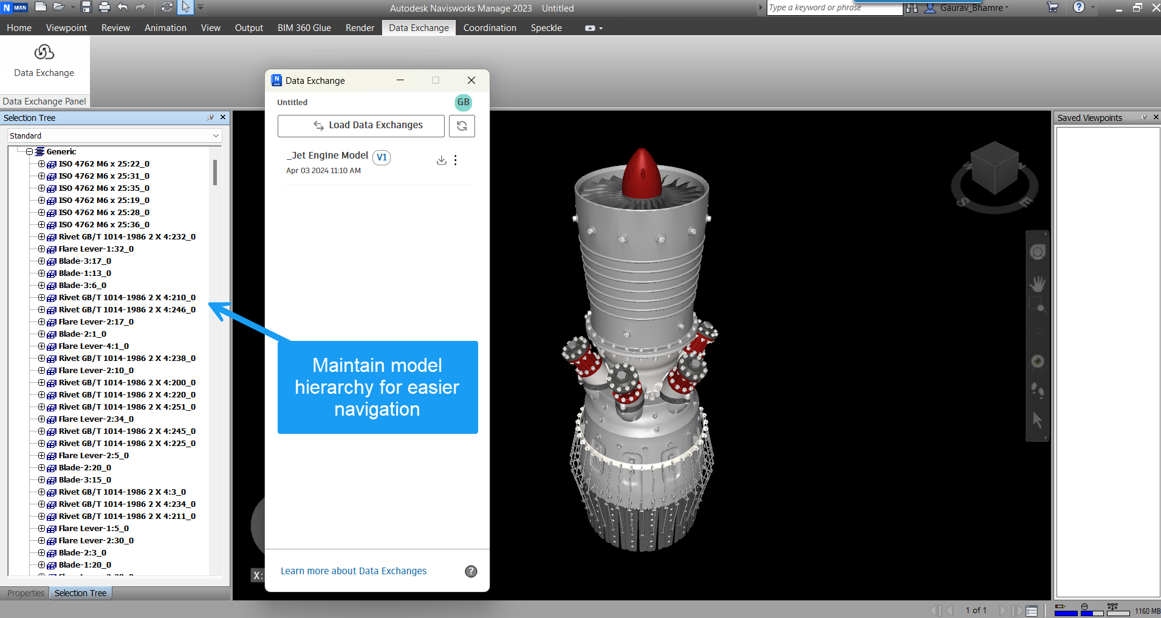The height and width of the screenshot is (618, 1161).
Task: Toggle auto-hide pin on Saved Viewpoints panel
Action: (x=1144, y=117)
